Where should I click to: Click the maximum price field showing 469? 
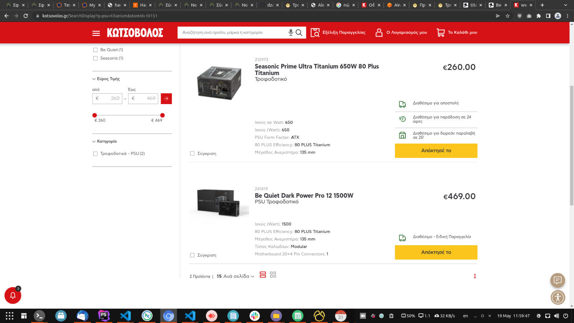[x=143, y=98]
